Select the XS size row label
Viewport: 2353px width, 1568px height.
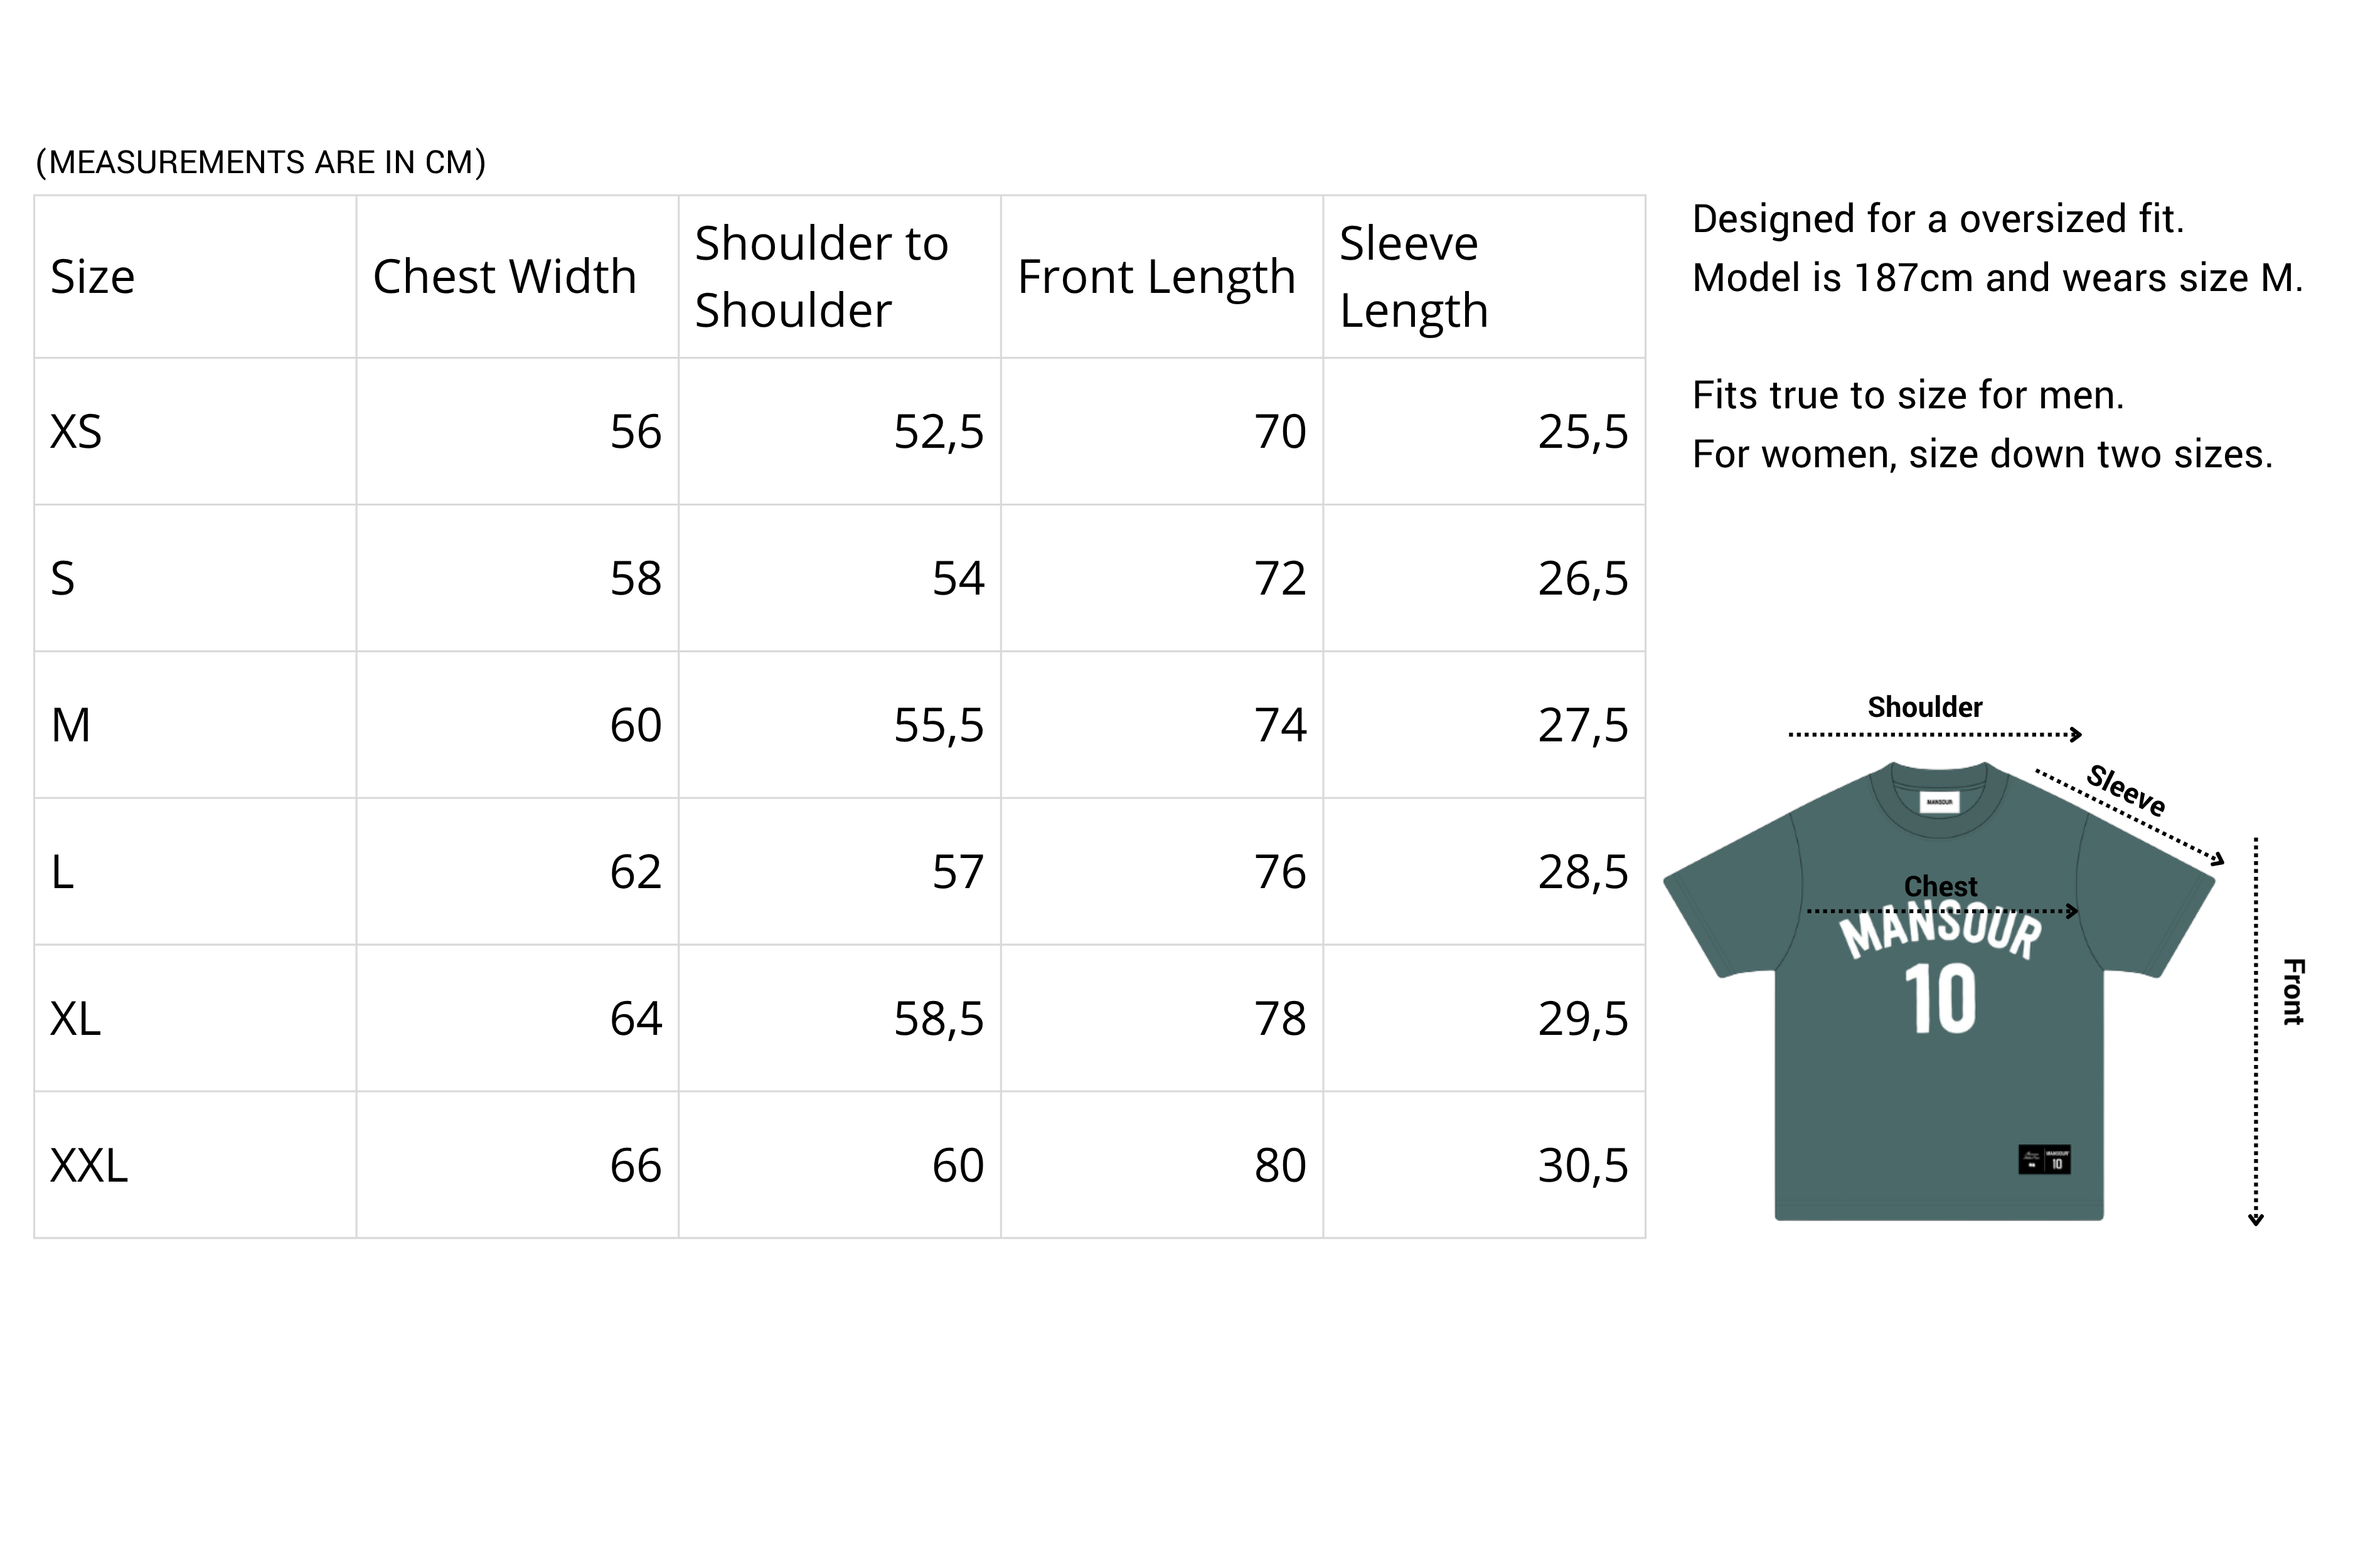click(x=76, y=432)
